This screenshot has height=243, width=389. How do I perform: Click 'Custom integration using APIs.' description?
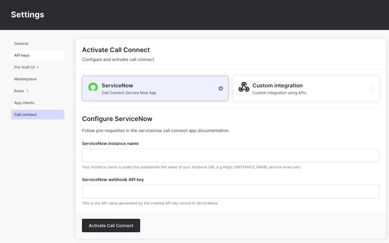[280, 93]
